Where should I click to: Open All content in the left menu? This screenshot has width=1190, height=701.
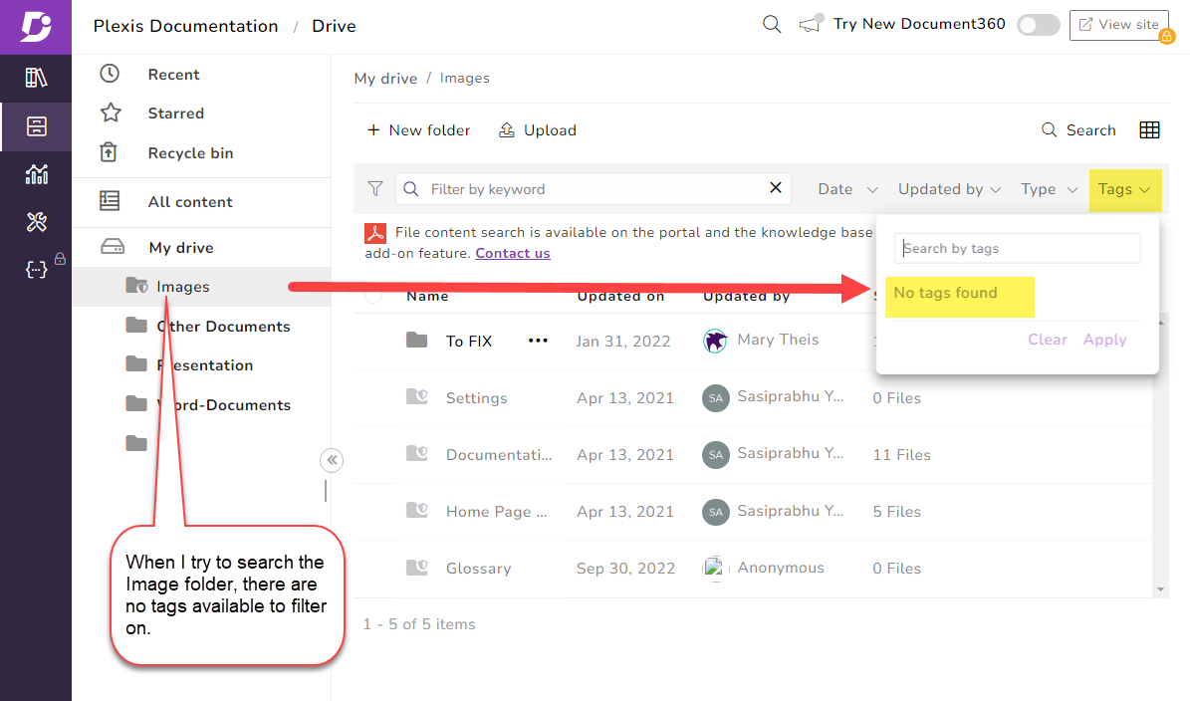click(190, 202)
